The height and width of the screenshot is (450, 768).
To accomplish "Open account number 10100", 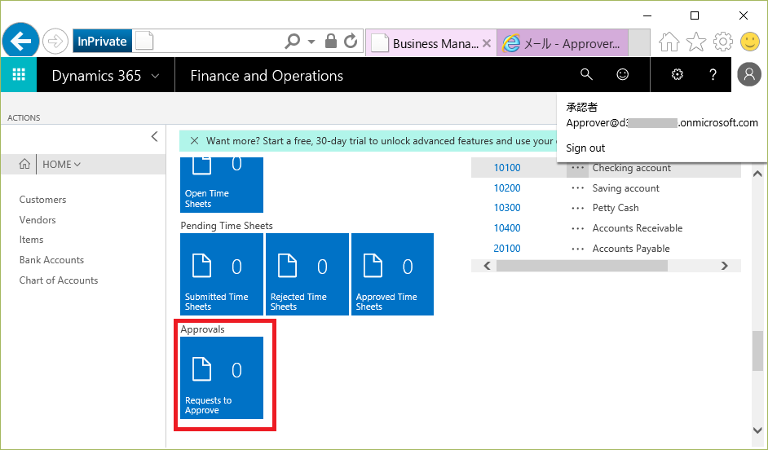I will point(507,167).
